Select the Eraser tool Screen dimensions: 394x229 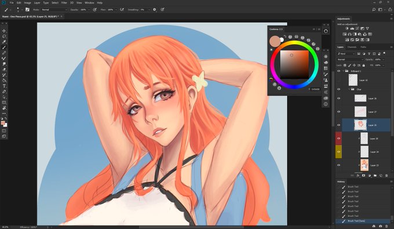(x=4, y=70)
